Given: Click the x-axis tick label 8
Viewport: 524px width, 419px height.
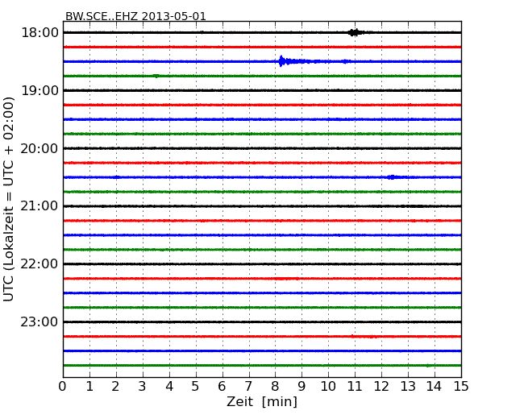Looking at the screenshot, I should [275, 387].
